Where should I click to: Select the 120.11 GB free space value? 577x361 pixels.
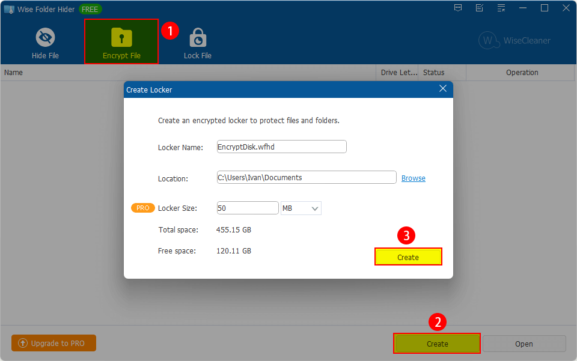234,250
